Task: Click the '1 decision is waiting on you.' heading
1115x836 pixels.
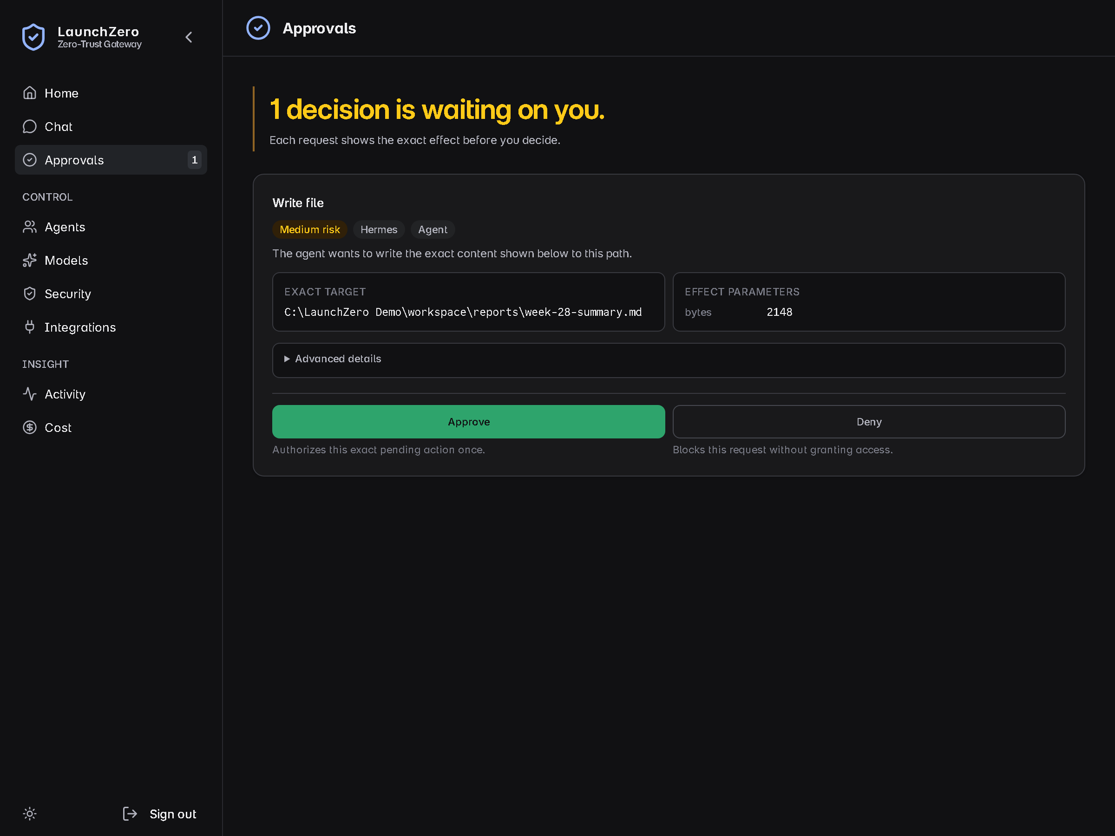Action: (437, 109)
